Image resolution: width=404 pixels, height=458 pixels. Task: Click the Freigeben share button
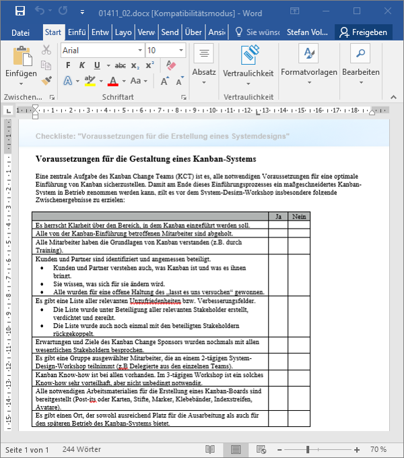pyautogui.click(x=364, y=32)
